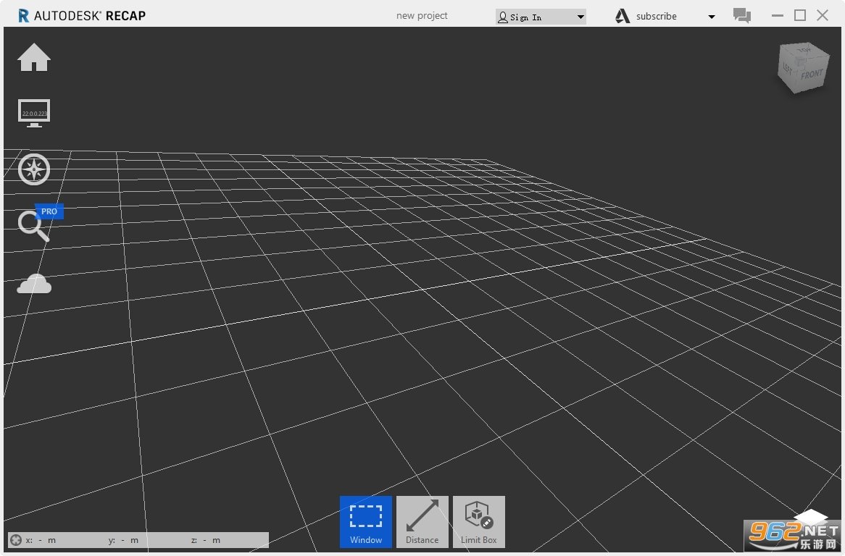Open the feedback chat bubbles icon
The width and height of the screenshot is (845, 556).
click(x=742, y=15)
